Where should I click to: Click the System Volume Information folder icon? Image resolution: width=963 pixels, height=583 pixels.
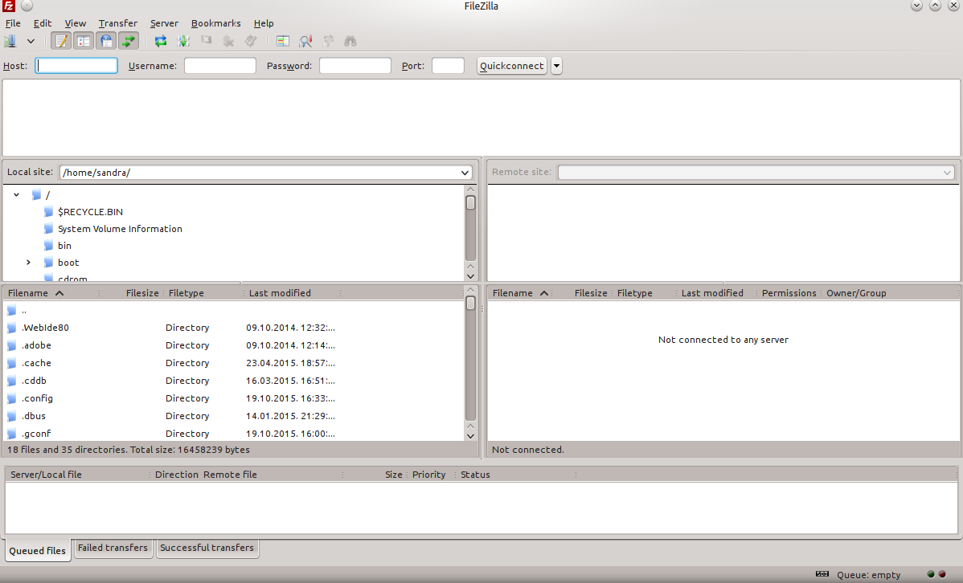point(48,229)
